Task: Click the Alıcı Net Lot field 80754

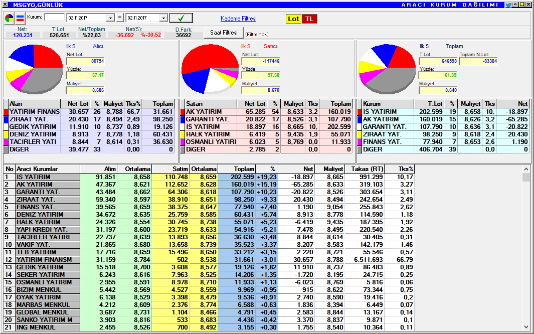Action: pyautogui.click(x=85, y=61)
